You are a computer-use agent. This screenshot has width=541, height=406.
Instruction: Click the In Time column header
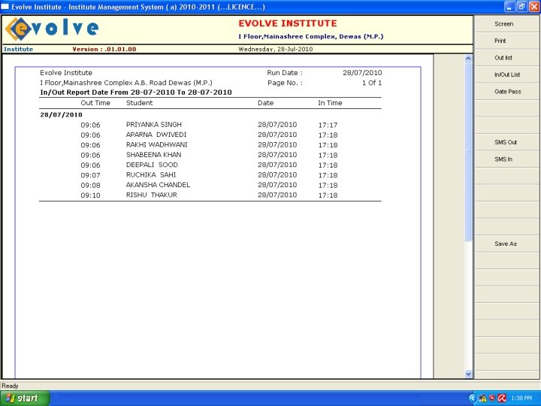click(330, 103)
